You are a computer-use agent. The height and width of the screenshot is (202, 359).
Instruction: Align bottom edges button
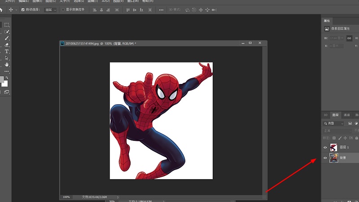(x=141, y=10)
